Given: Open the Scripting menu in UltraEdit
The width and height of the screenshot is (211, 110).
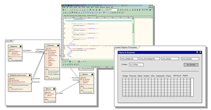Looking at the screenshot, I should [x=97, y=7].
